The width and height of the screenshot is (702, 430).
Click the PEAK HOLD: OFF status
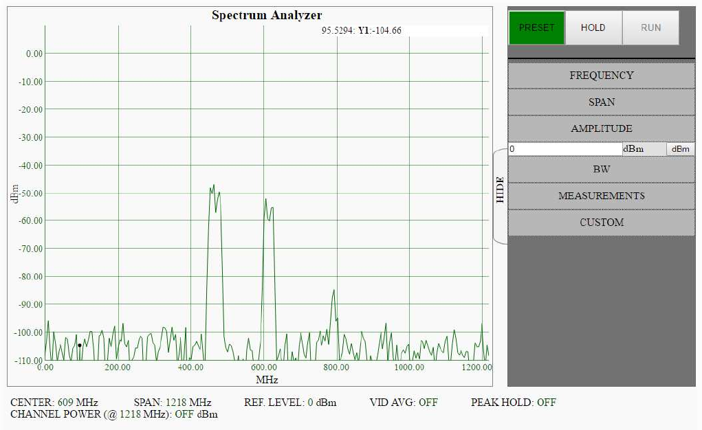pos(514,403)
